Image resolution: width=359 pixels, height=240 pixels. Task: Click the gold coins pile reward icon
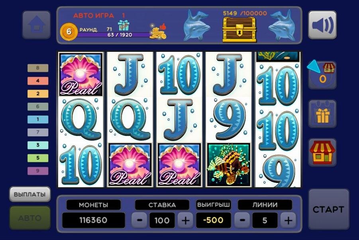(x=158, y=31)
